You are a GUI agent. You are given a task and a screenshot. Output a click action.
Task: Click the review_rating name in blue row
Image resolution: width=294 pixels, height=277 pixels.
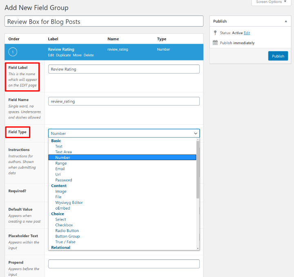pyautogui.click(x=118, y=49)
